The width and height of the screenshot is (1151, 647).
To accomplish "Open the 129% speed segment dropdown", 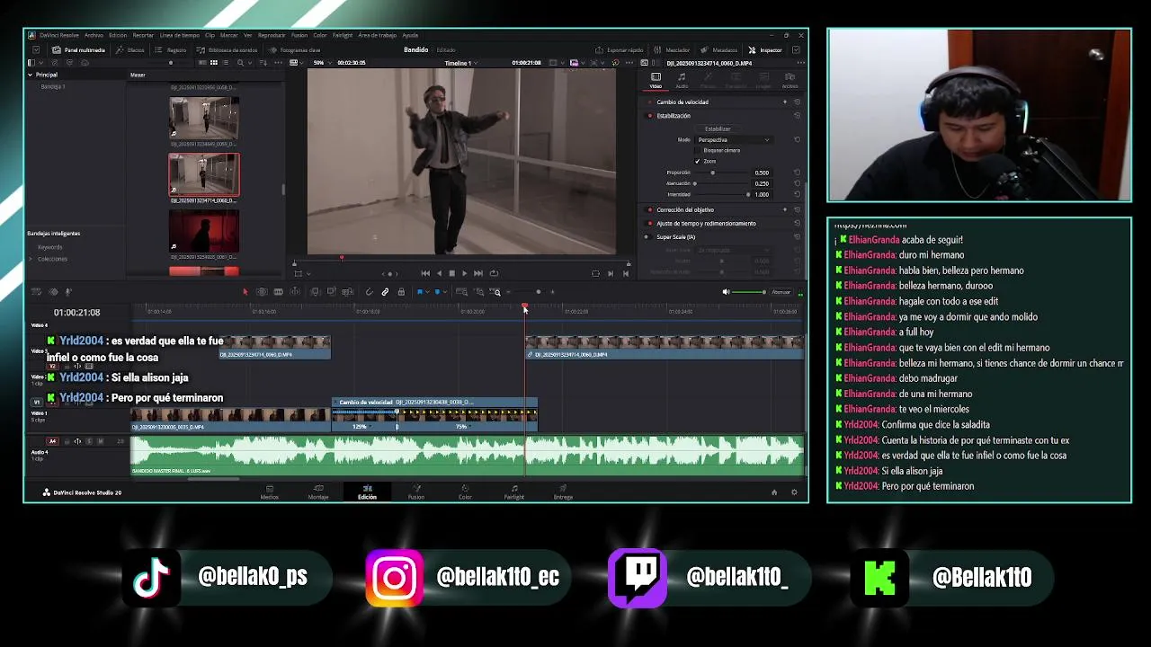I will 369,426.
